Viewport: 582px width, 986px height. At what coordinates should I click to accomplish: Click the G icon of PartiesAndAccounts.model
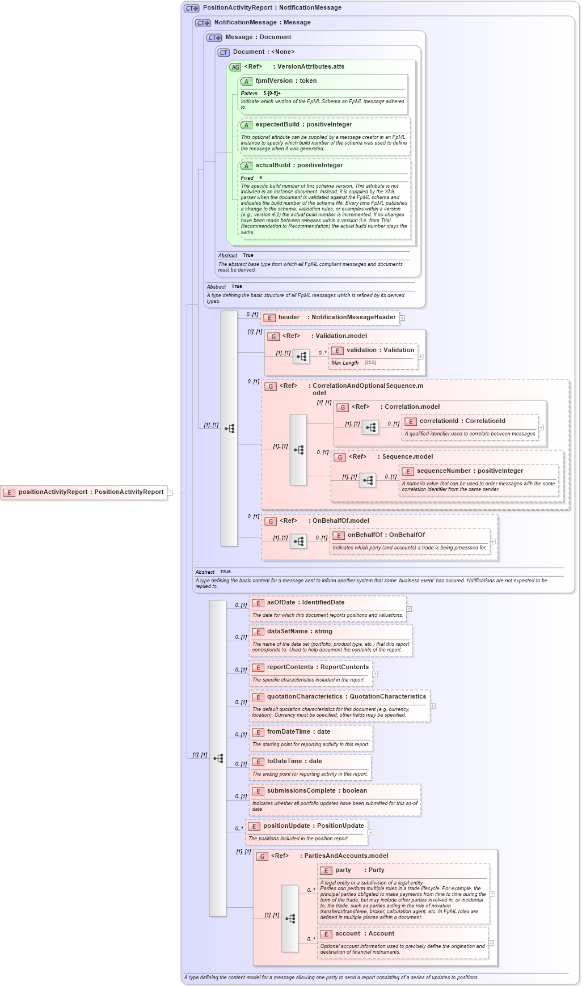262,856
